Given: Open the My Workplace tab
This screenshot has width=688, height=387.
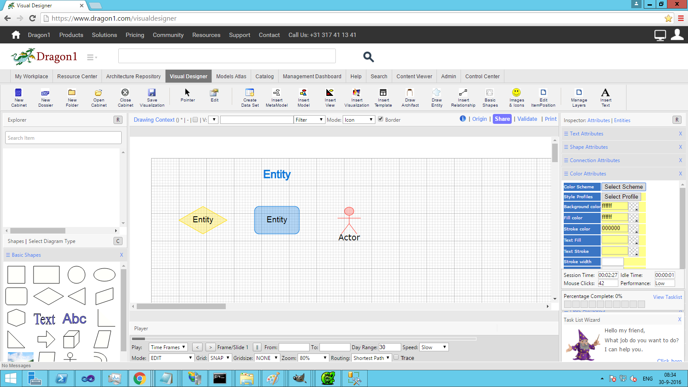Looking at the screenshot, I should click(31, 76).
